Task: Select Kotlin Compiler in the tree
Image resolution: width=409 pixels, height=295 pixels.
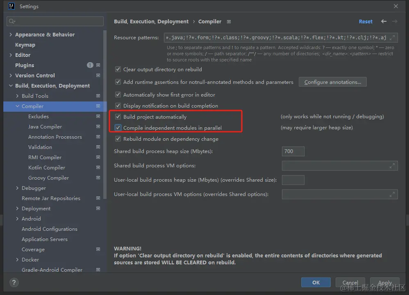Action: coord(47,167)
